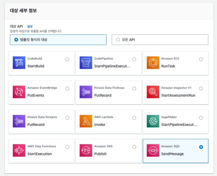Click the StartAssessmentRun label text
The image size is (217, 176).
(178, 95)
